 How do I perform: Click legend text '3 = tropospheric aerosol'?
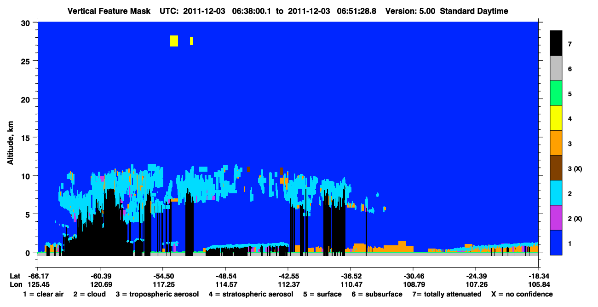pos(158,294)
